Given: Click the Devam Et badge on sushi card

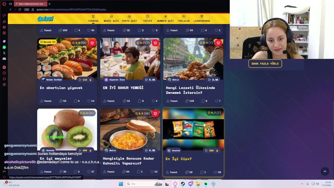Looking at the screenshot, I should [48, 42].
